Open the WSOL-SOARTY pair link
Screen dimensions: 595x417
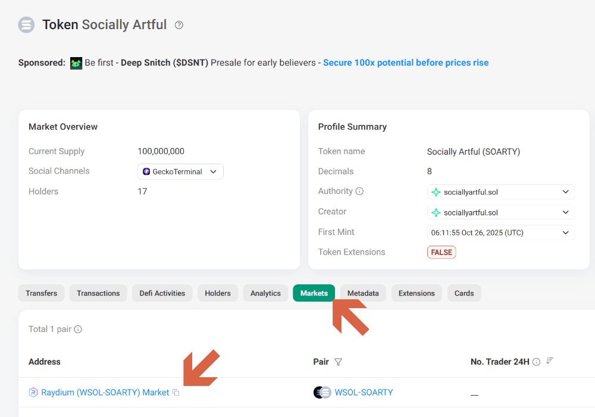[x=364, y=393]
